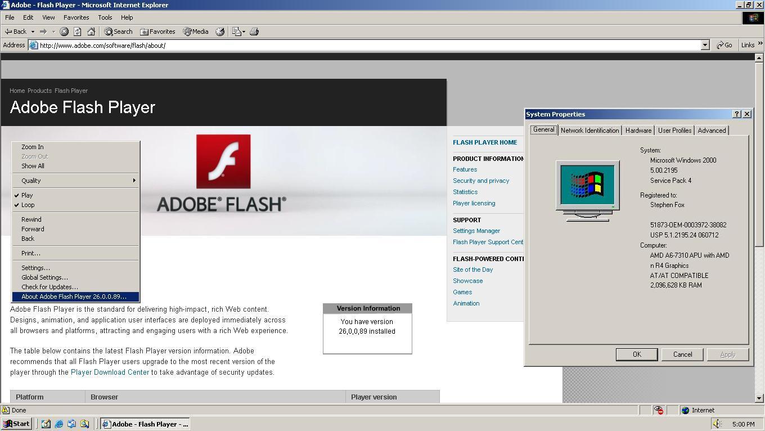765x431 pixels.
Task: Click the privacy report eye icon in status bar
Action: (x=659, y=410)
